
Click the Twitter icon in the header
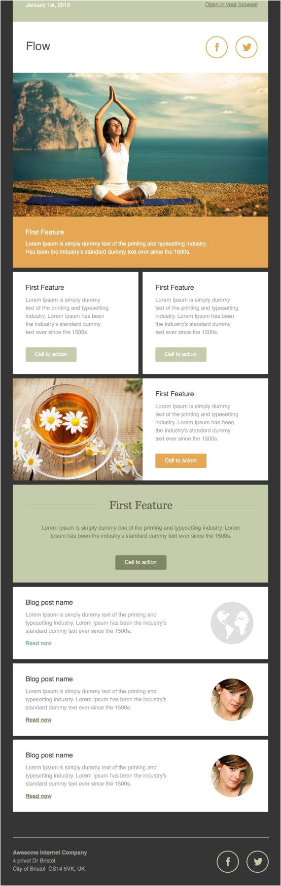click(x=246, y=47)
